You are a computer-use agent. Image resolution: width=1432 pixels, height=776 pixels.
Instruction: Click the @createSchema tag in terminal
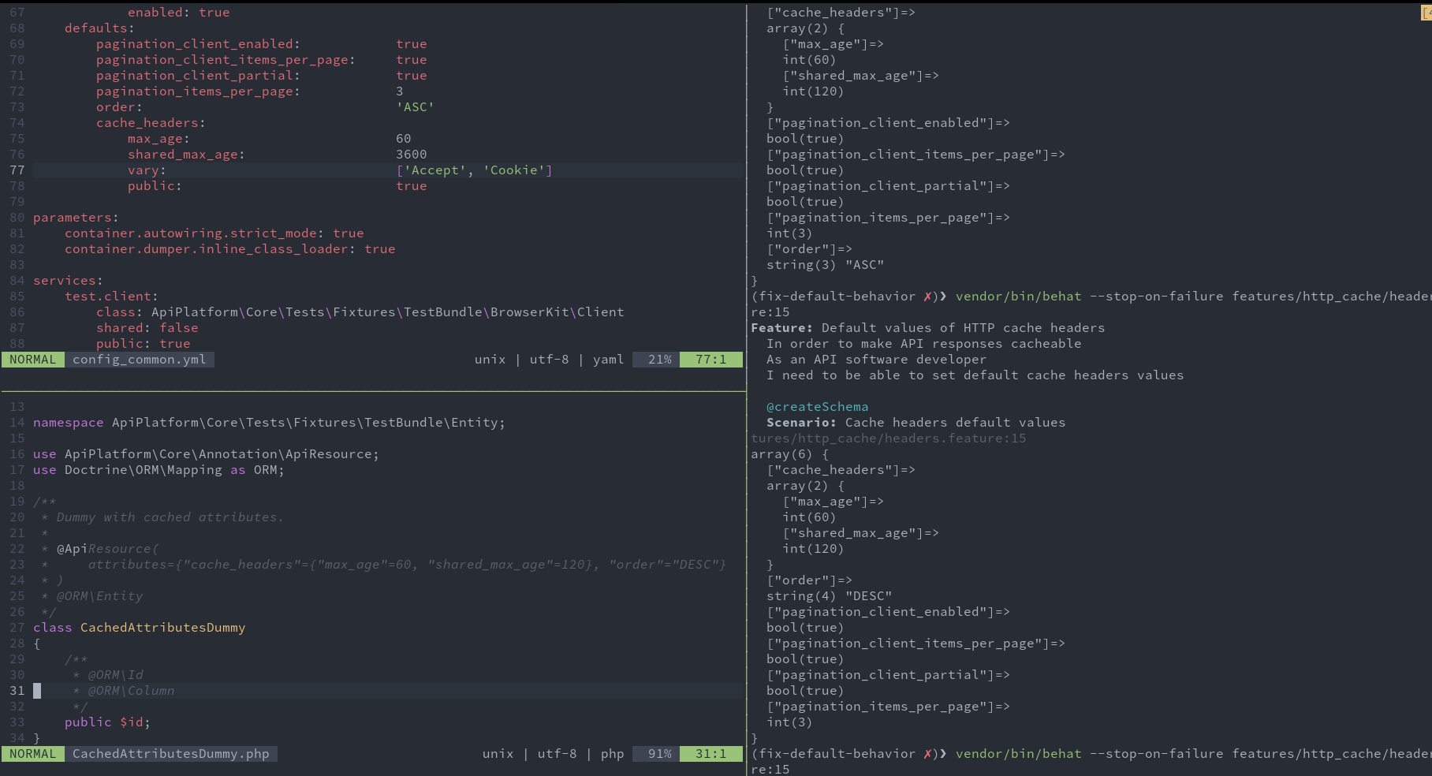pyautogui.click(x=818, y=407)
